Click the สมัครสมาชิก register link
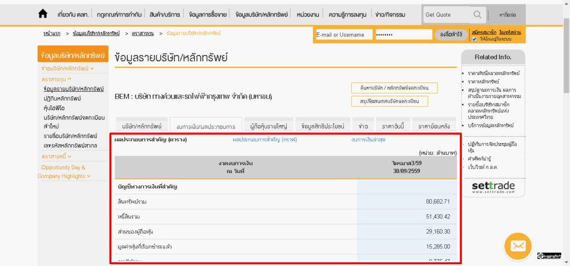Screen dimensions: 570x266 (484, 32)
